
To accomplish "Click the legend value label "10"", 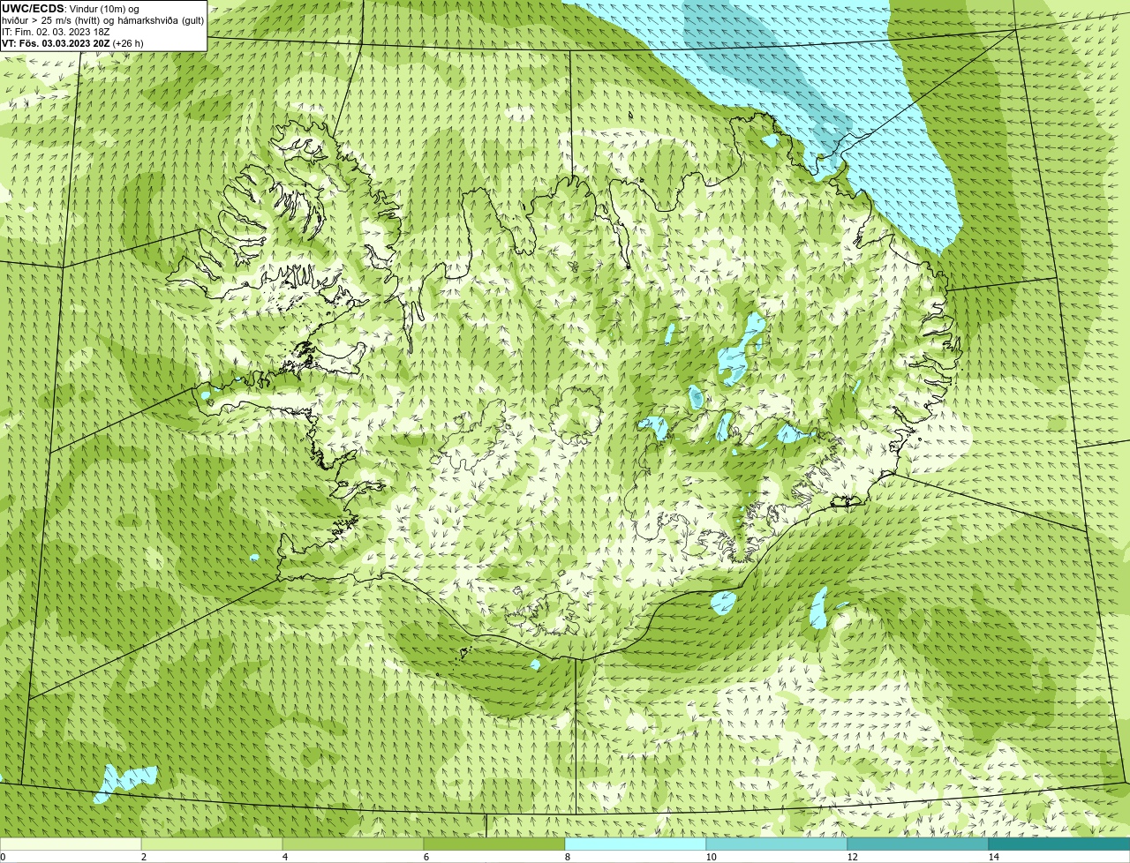I will tap(712, 857).
